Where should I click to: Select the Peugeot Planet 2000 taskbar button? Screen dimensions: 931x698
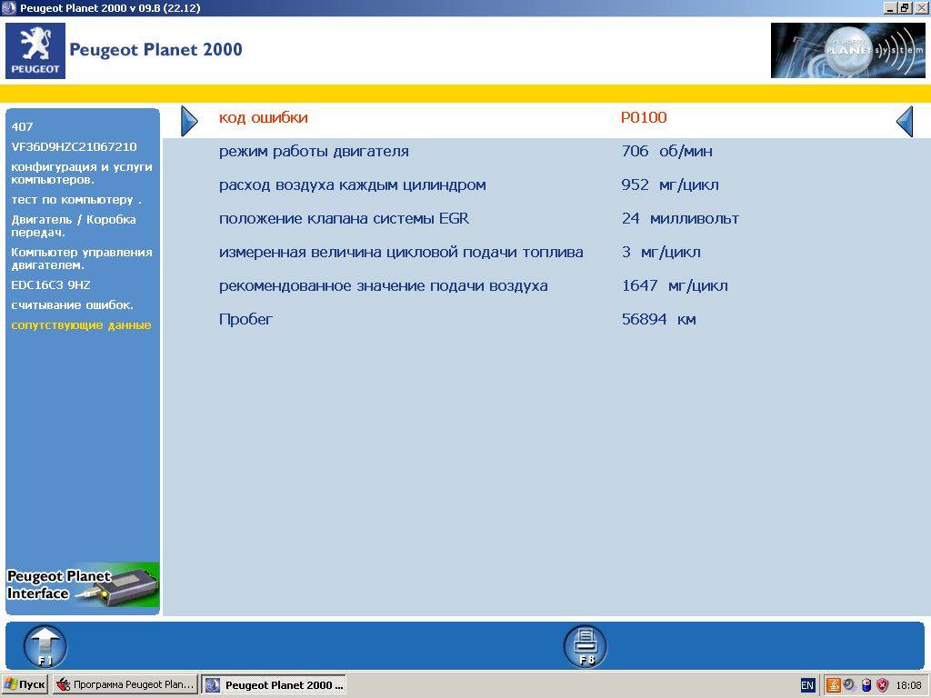pos(274,685)
